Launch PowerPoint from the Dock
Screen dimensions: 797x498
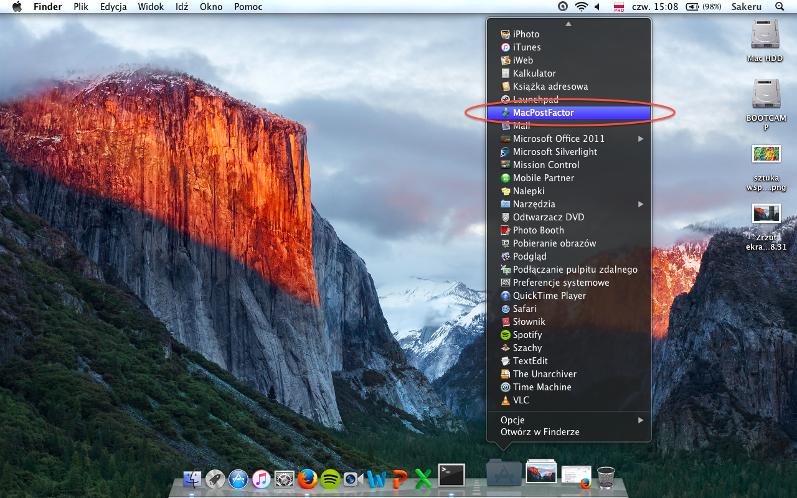[x=400, y=479]
